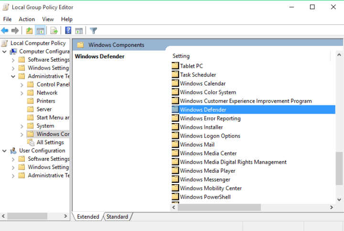Click the tree pane scroll right arrow

(x=65, y=216)
